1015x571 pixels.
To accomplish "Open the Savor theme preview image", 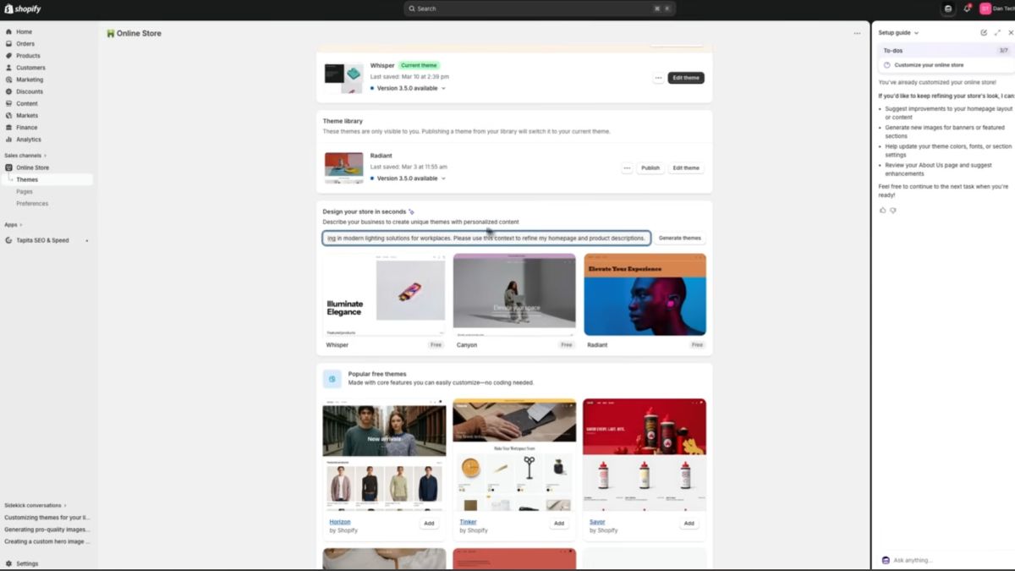I will [645, 454].
